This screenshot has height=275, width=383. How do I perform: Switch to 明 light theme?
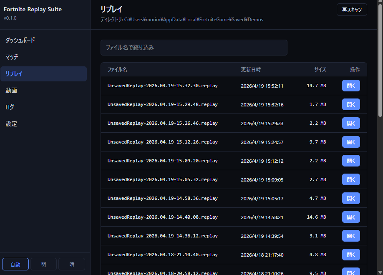tap(43, 264)
